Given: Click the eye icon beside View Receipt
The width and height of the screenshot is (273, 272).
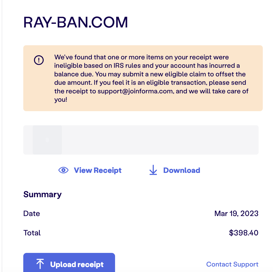Looking at the screenshot, I should pyautogui.click(x=63, y=171).
